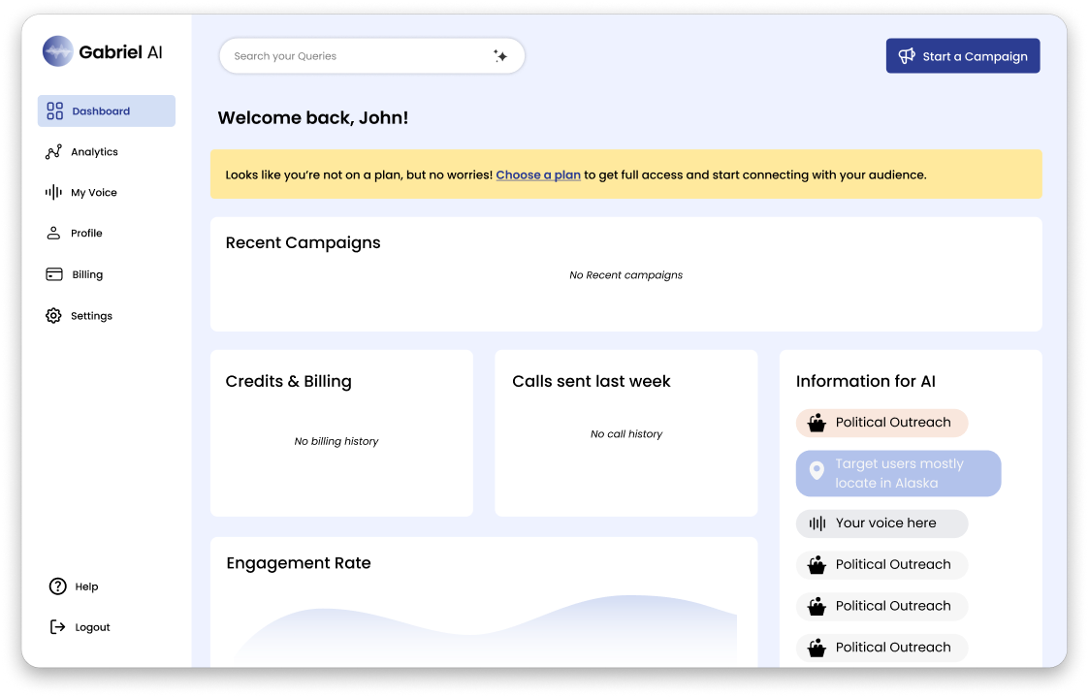
Task: Open the Dashboard menu item
Action: 107,111
